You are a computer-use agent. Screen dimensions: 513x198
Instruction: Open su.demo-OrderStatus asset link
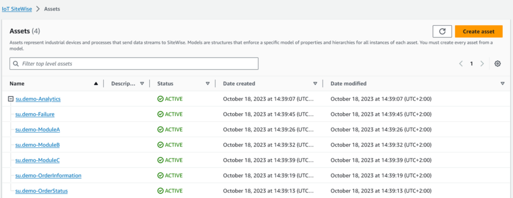(x=42, y=191)
